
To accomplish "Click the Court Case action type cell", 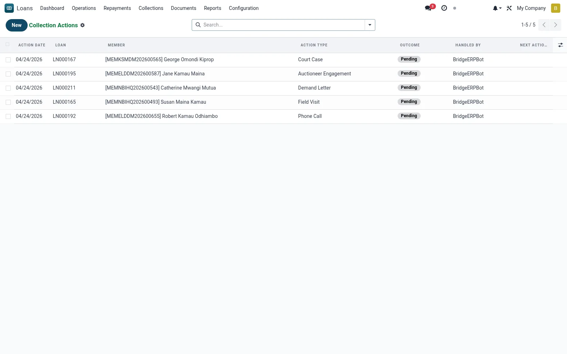I will tap(310, 59).
